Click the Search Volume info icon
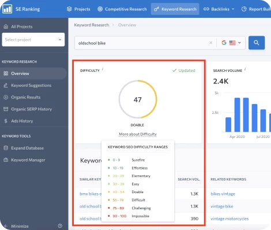The height and width of the screenshot is (230, 271). click(x=245, y=69)
